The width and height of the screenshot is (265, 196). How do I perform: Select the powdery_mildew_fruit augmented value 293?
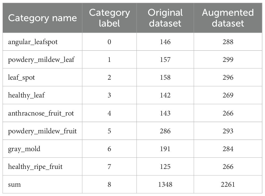pos(228,131)
